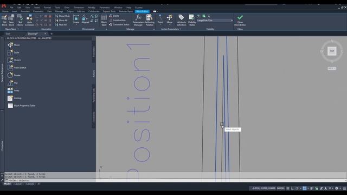The height and width of the screenshot is (195, 347).
Task: Open the Geometric panel dialog launcher
Action: 69,29
